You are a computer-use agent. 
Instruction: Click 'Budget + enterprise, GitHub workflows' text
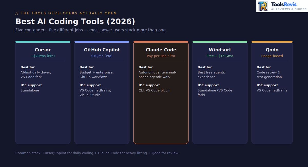pos(97,75)
